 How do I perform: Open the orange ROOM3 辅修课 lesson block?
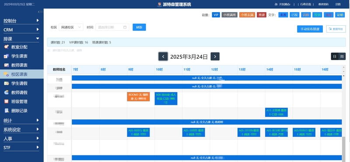(138, 97)
